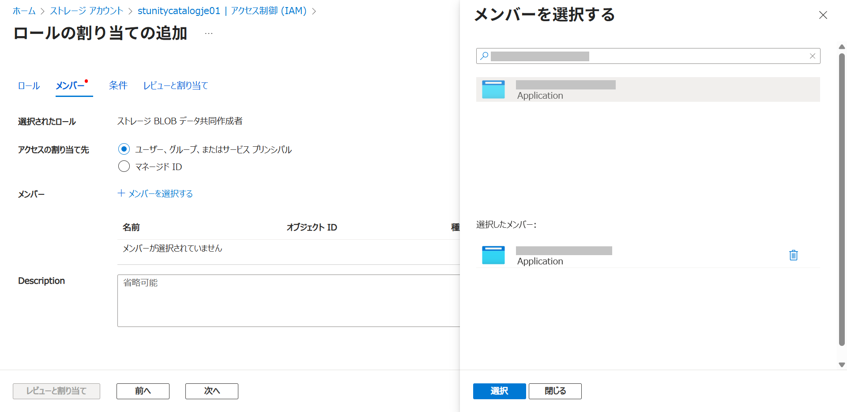Click the trash icon to remove selected member

(793, 255)
